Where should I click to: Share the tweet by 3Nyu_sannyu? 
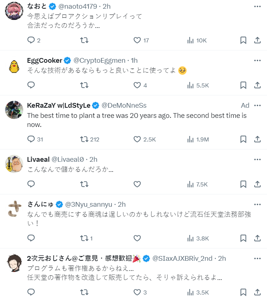coord(257,238)
